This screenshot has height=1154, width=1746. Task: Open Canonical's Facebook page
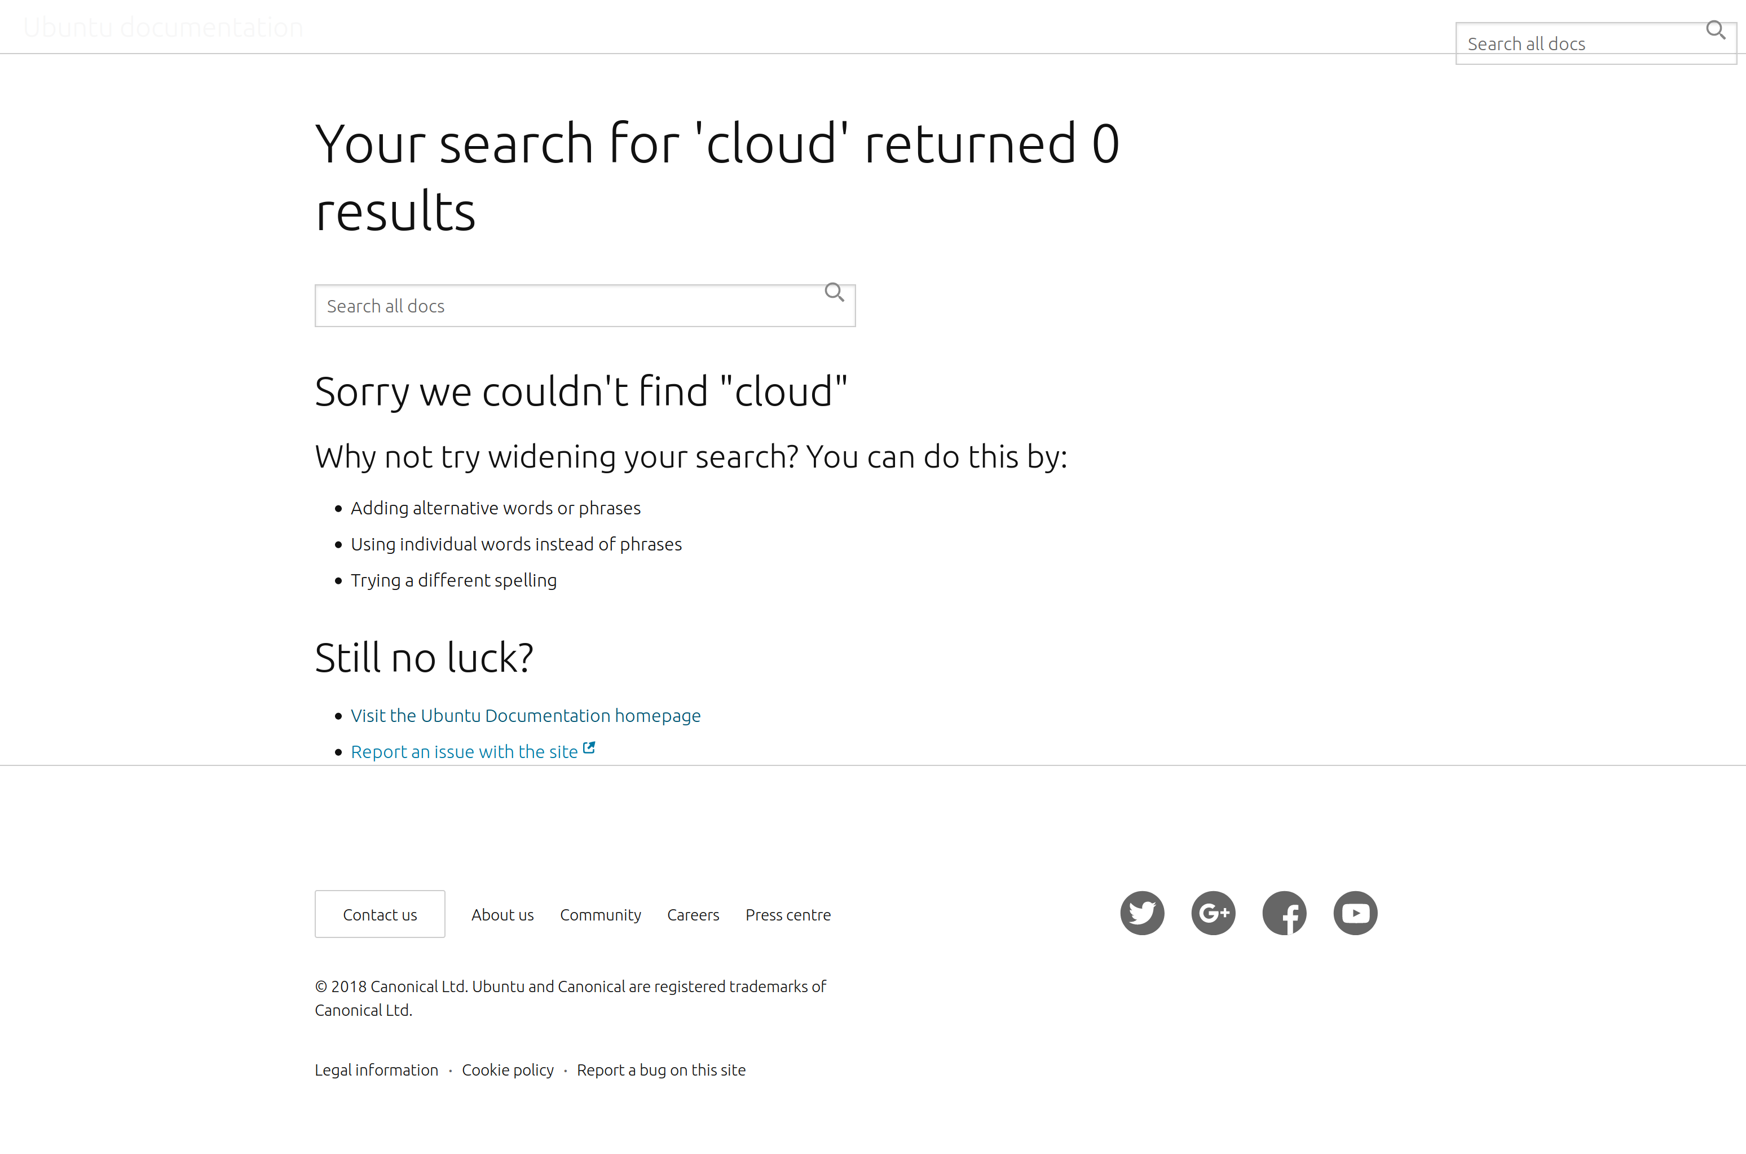(1284, 913)
